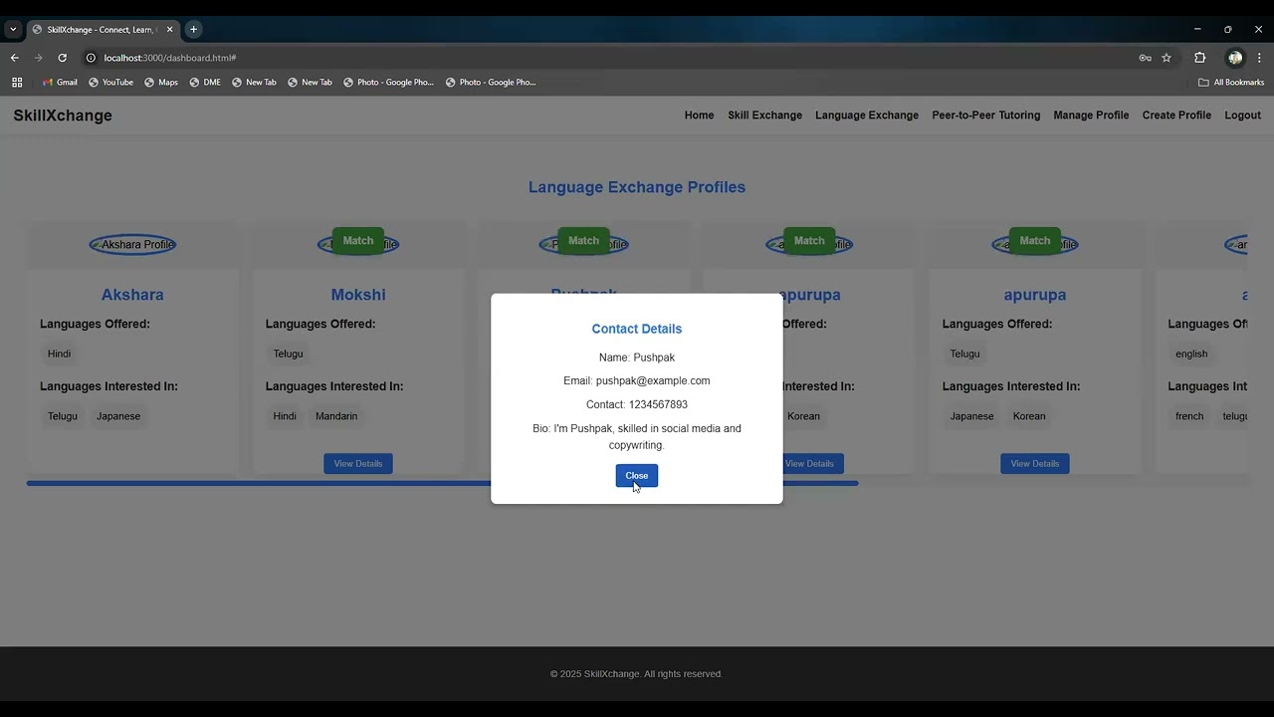Click the email pushpak@example.com
Screen dimensions: 1274x717
click(653, 380)
